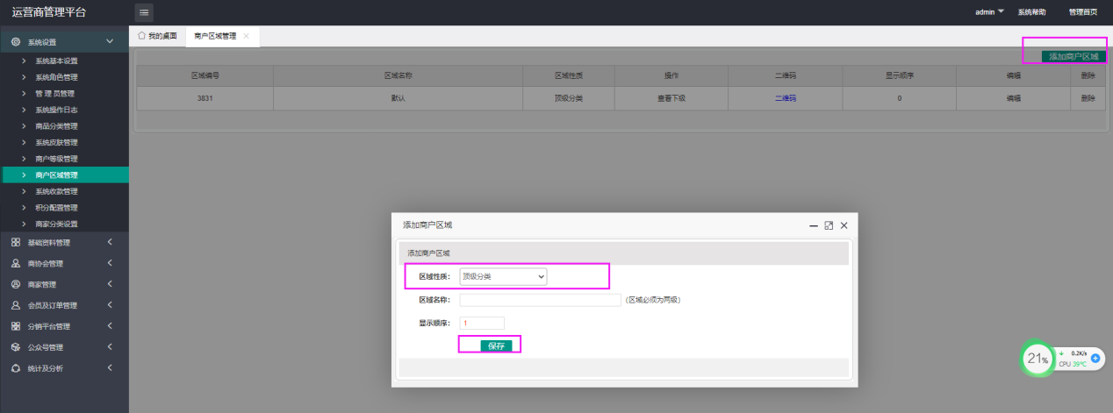Click the gear icon beside 系统设置
The width and height of the screenshot is (1113, 413).
click(16, 41)
